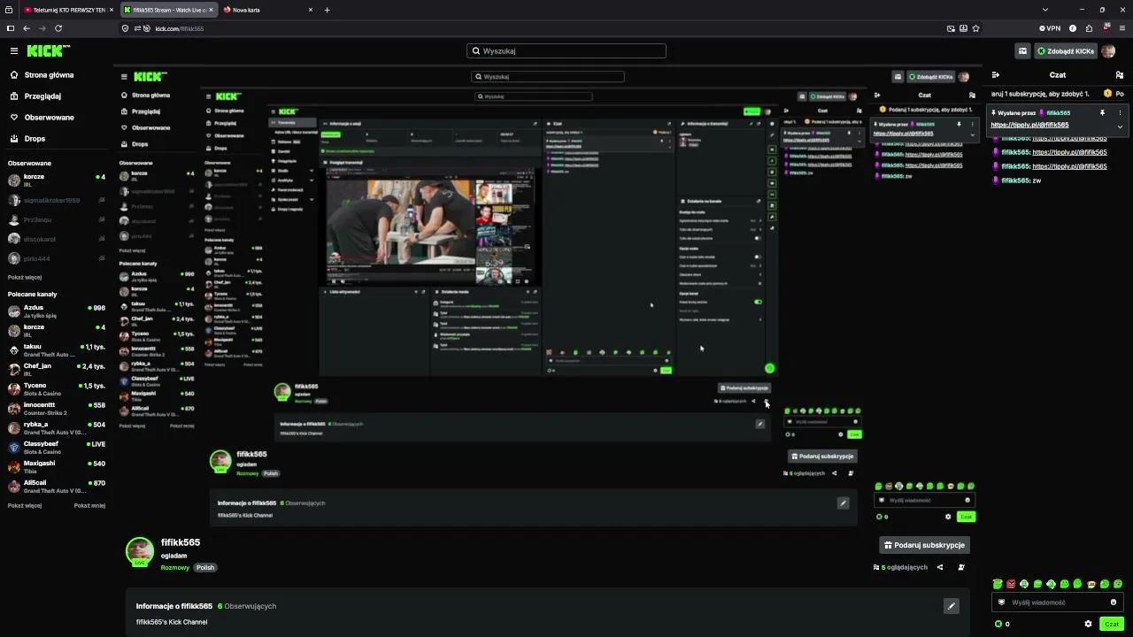Click the Podaruj subskrypcje gift button
The width and height of the screenshot is (1133, 637).
(x=925, y=545)
